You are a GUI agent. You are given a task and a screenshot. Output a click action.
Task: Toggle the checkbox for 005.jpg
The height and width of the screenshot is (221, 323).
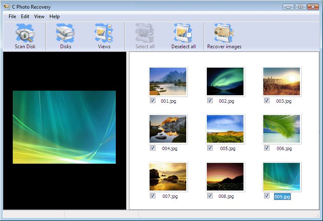click(x=210, y=148)
